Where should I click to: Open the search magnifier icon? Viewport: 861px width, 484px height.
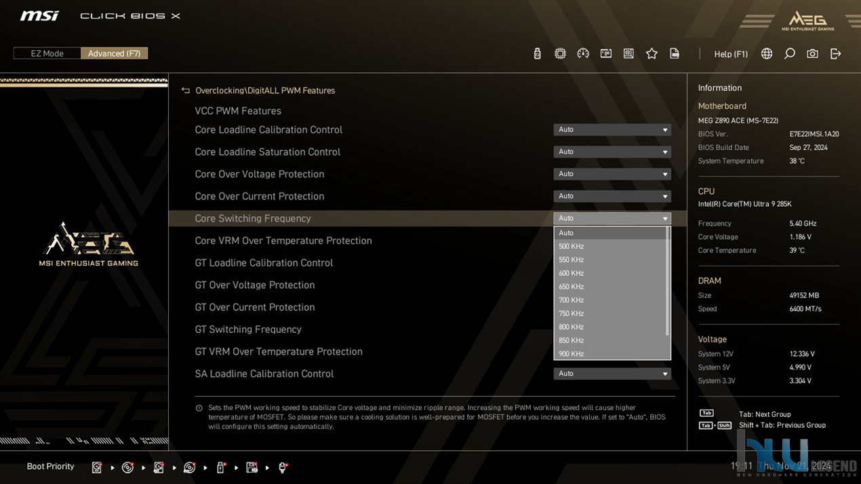click(x=790, y=54)
